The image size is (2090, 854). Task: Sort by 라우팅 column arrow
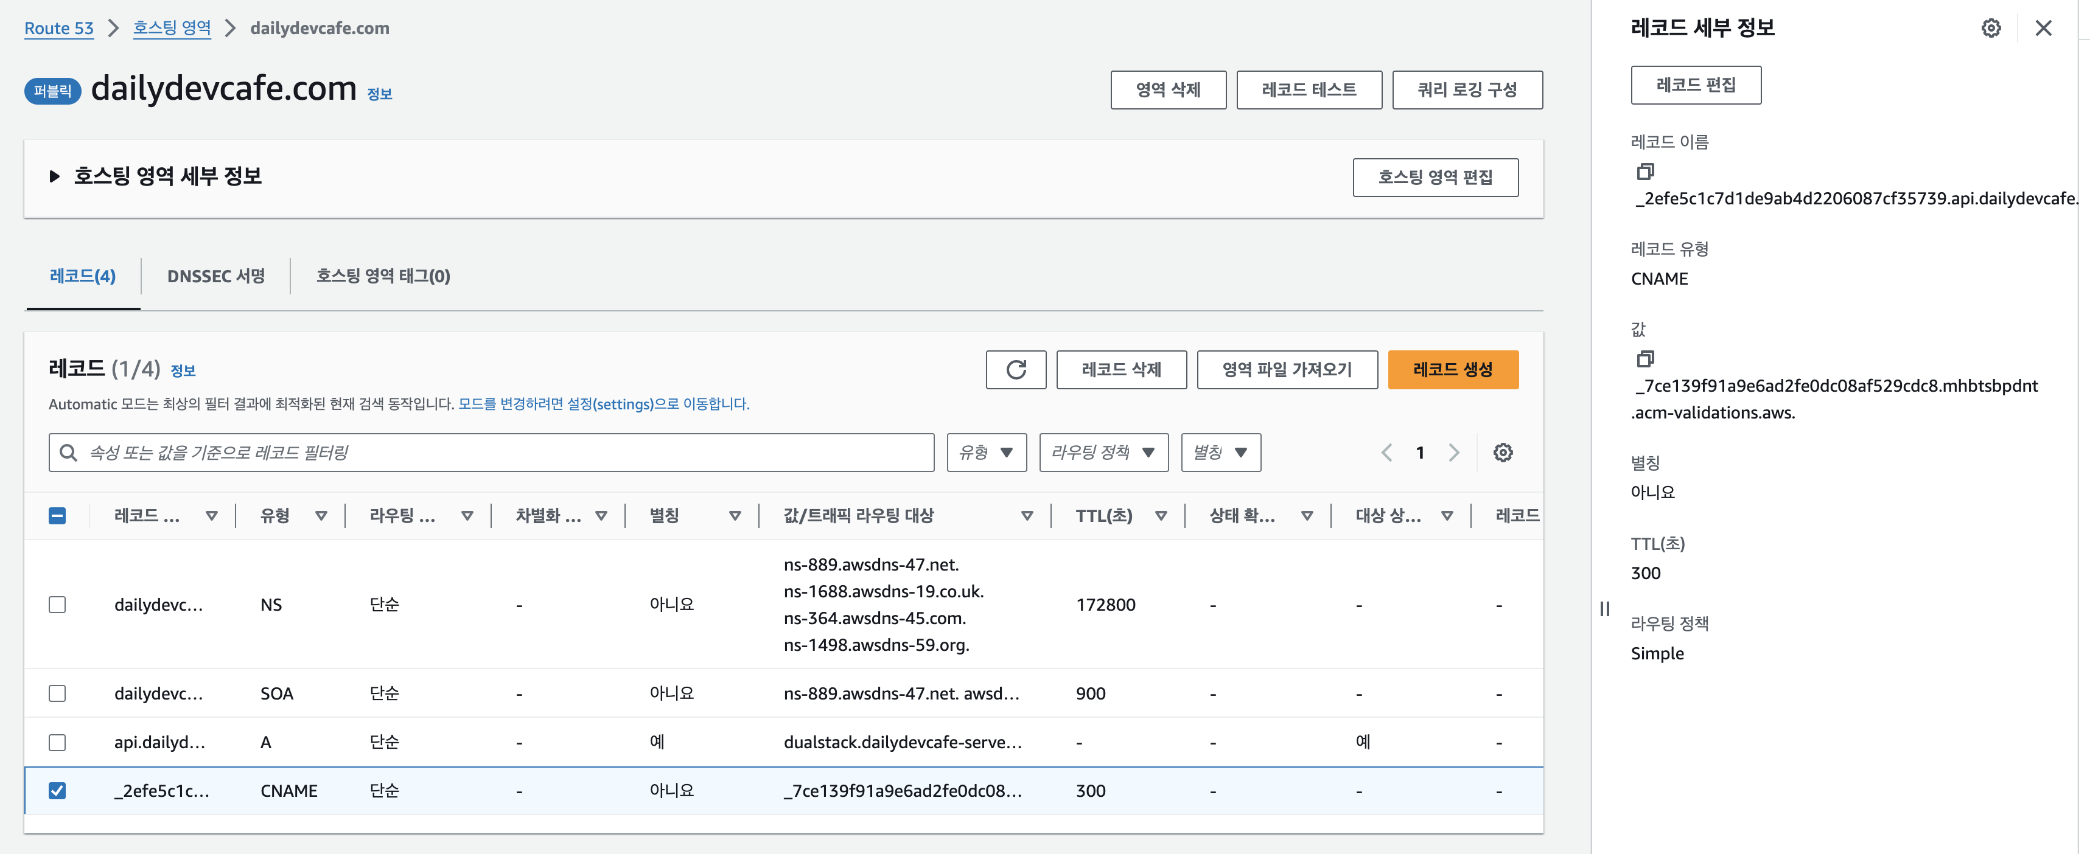click(x=467, y=516)
